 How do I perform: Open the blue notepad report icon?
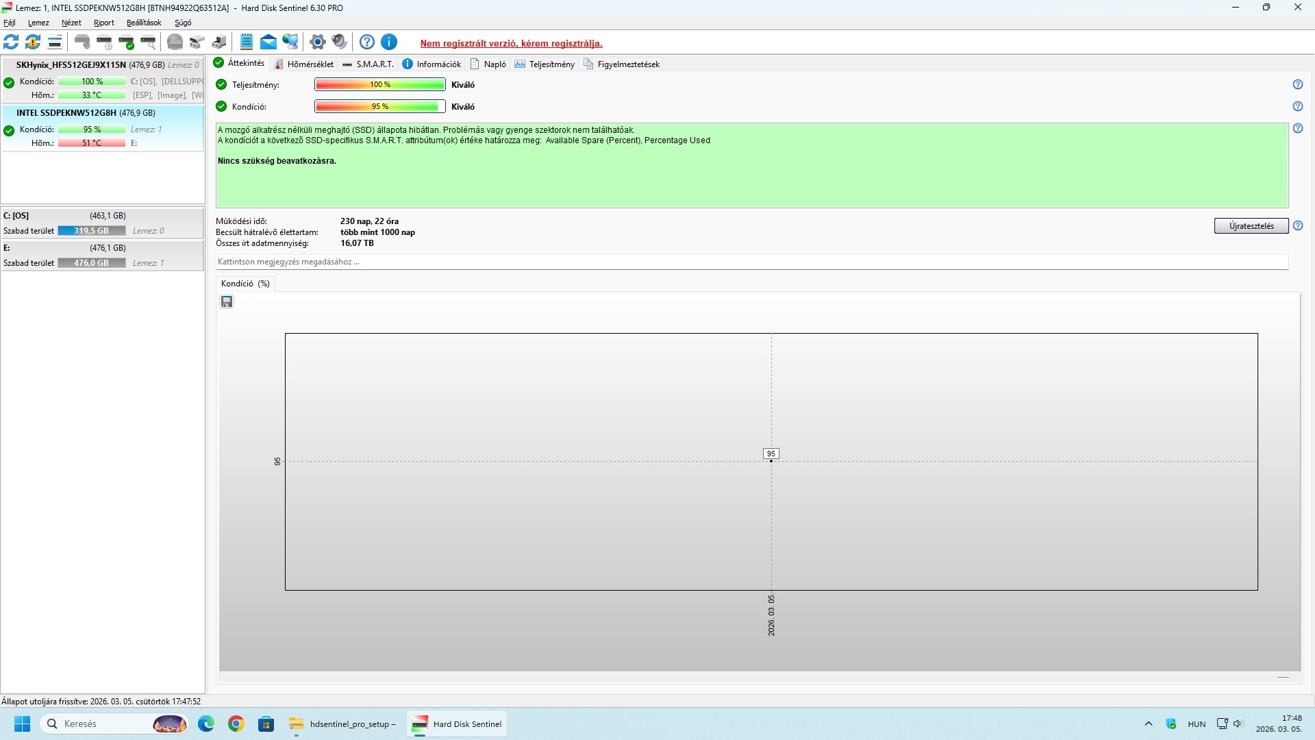tap(247, 42)
